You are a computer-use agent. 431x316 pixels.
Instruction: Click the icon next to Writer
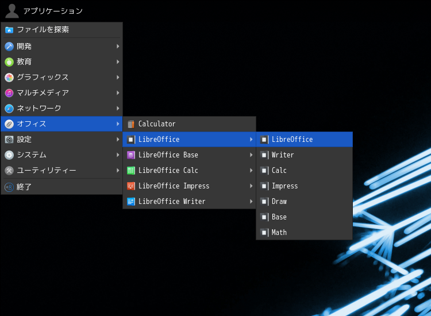(264, 155)
